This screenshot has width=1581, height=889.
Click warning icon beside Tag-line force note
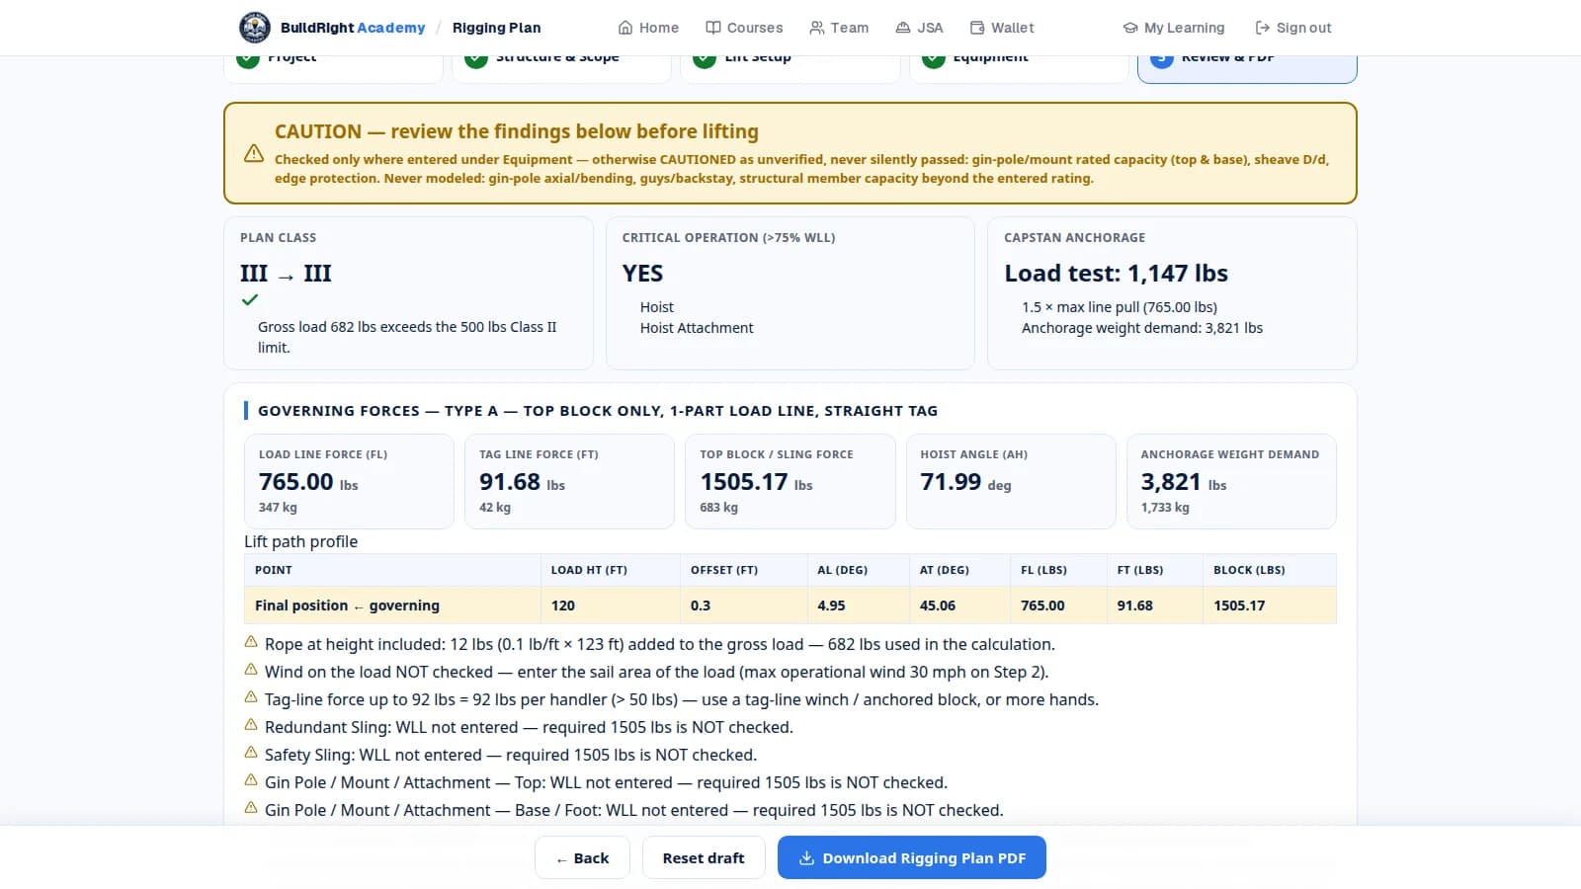(x=251, y=697)
